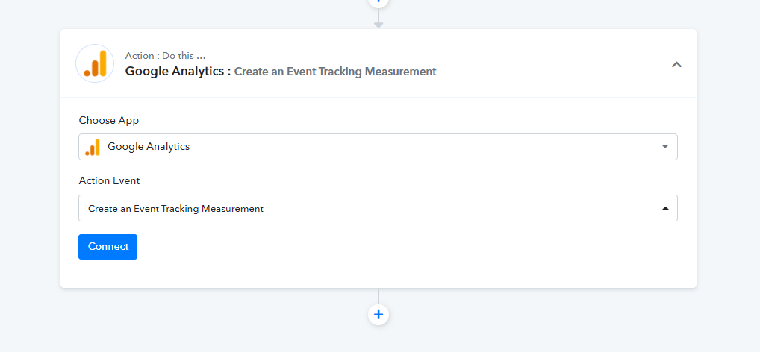This screenshot has height=352, width=760.
Task: Click the small Google Analytics icon in Choose App field
Action: pyautogui.click(x=92, y=147)
